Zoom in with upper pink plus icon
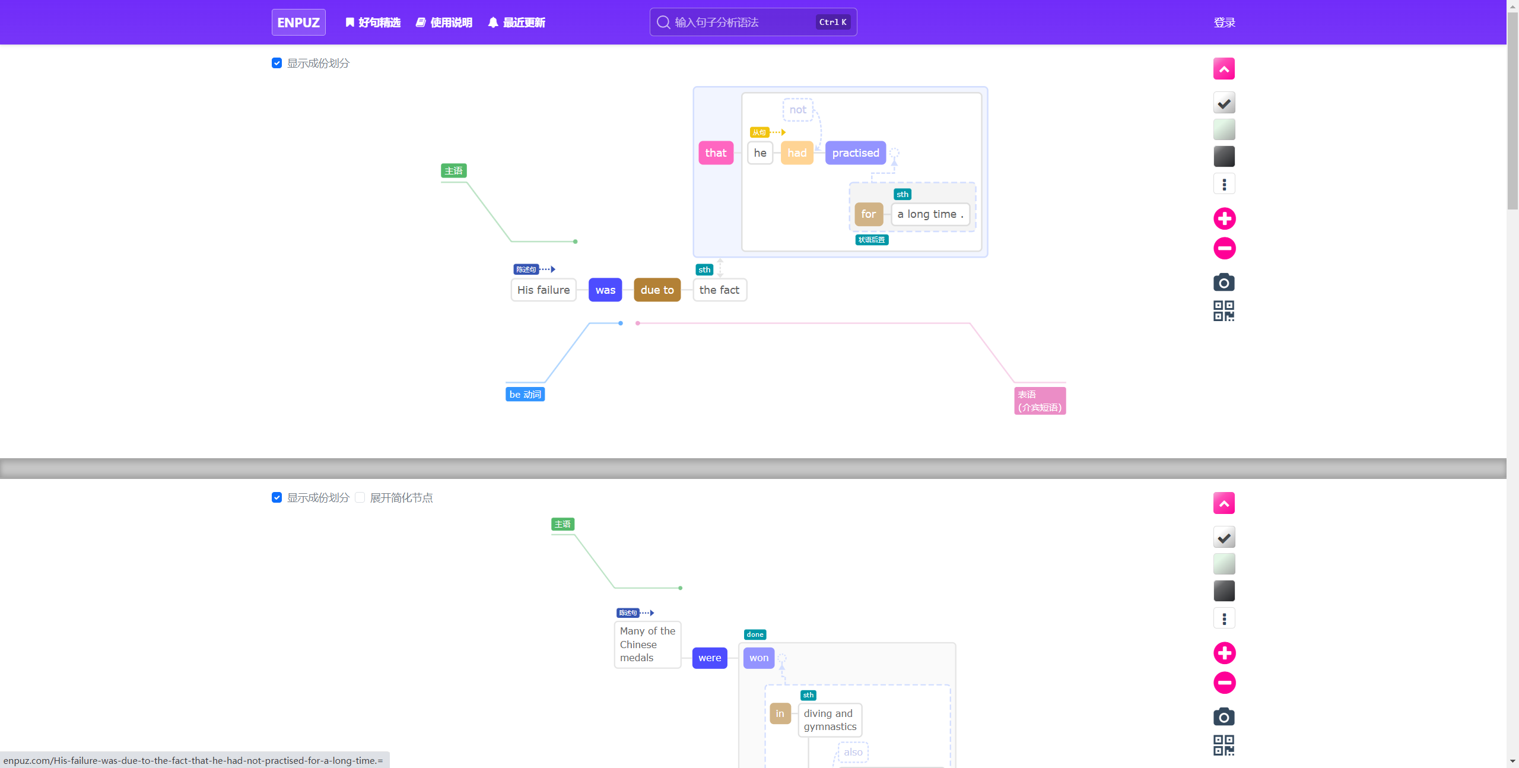Screen dimensions: 1519x768 [1224, 218]
